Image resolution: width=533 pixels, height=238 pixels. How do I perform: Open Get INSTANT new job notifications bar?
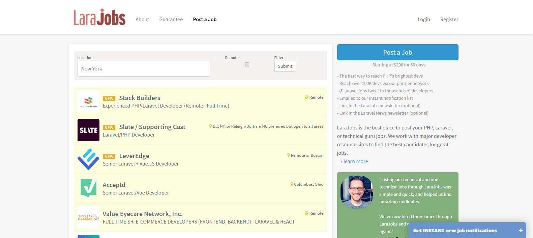[x=467, y=230]
